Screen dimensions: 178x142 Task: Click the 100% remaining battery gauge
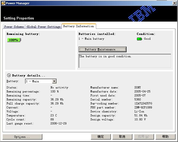14,40
